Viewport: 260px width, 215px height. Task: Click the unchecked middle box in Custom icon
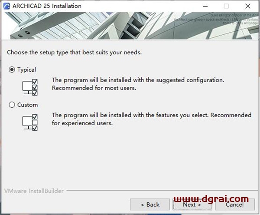pyautogui.click(x=35, y=122)
